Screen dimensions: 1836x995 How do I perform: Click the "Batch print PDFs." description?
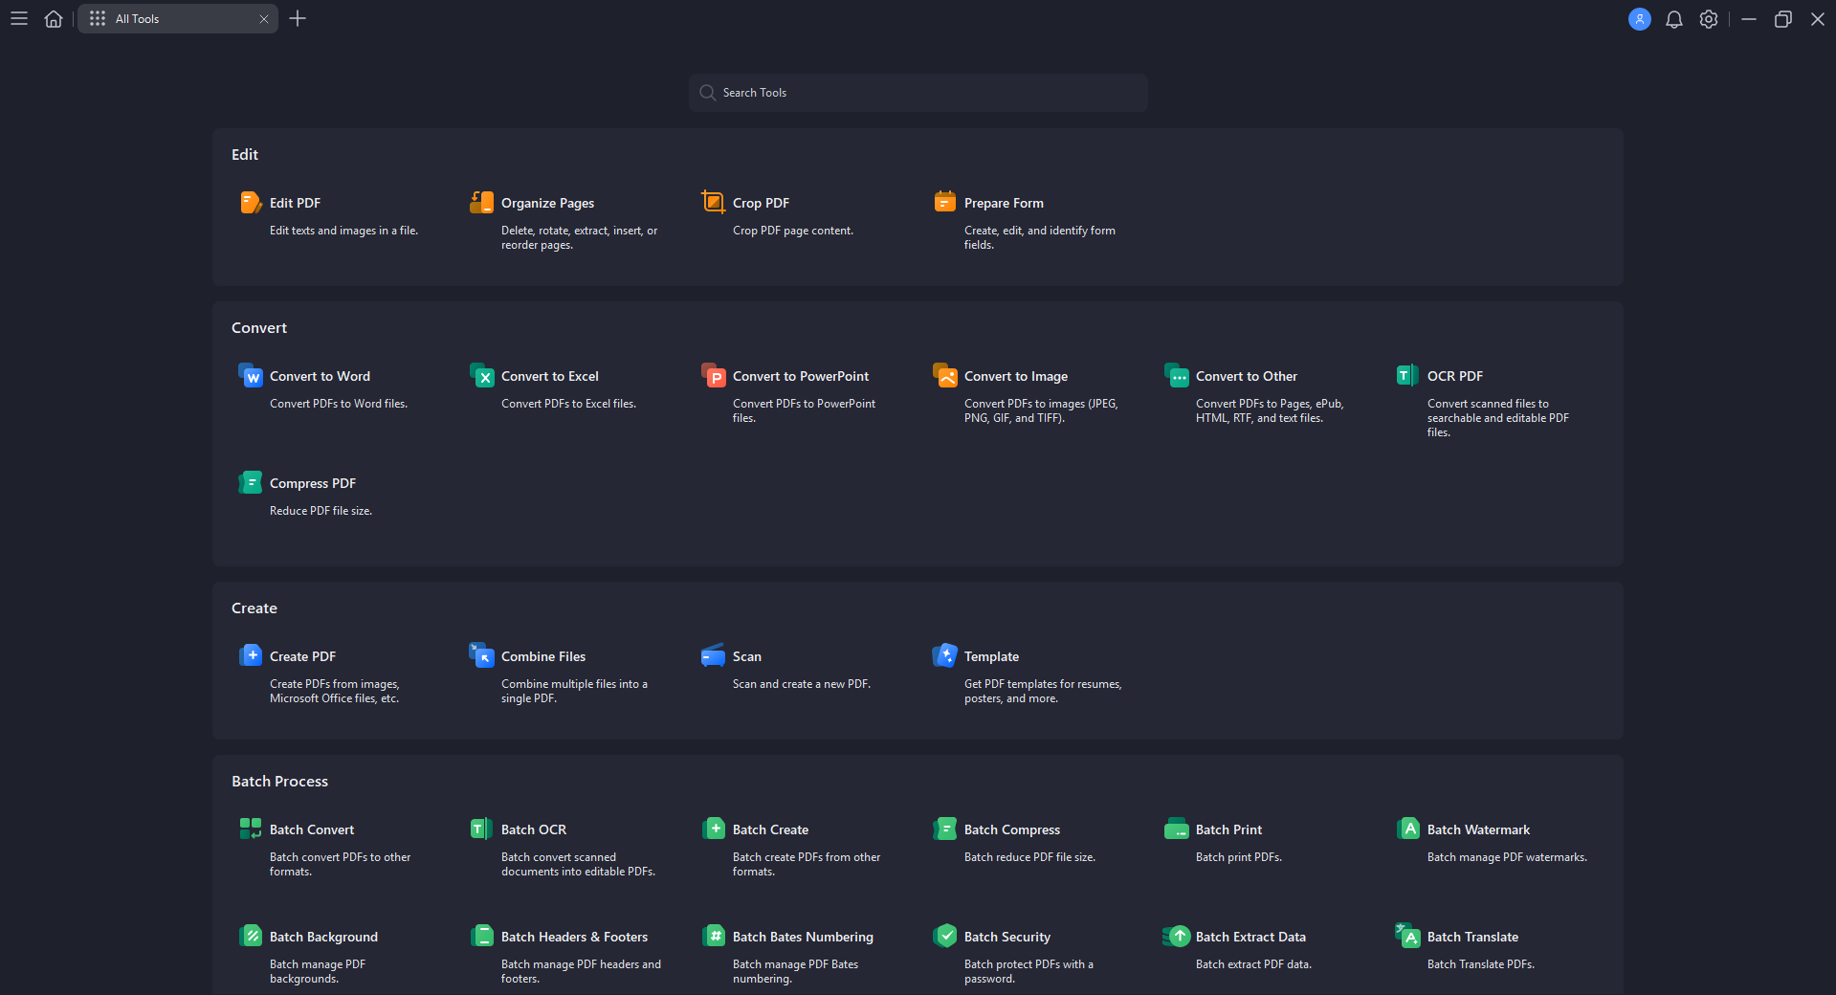(1239, 857)
